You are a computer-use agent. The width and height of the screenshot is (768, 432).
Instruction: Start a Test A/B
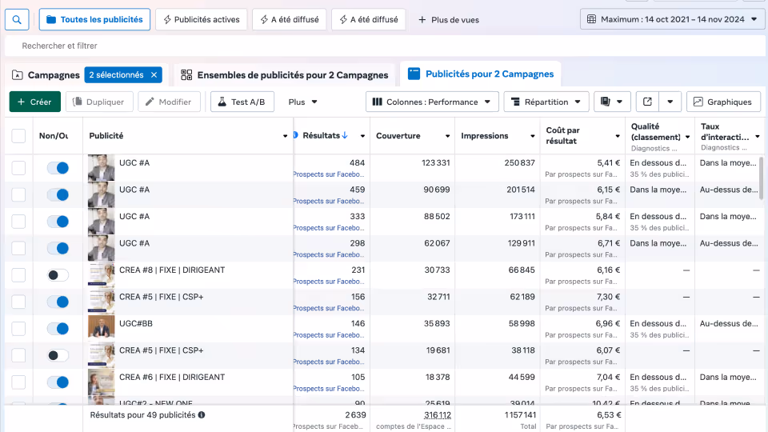tap(242, 102)
